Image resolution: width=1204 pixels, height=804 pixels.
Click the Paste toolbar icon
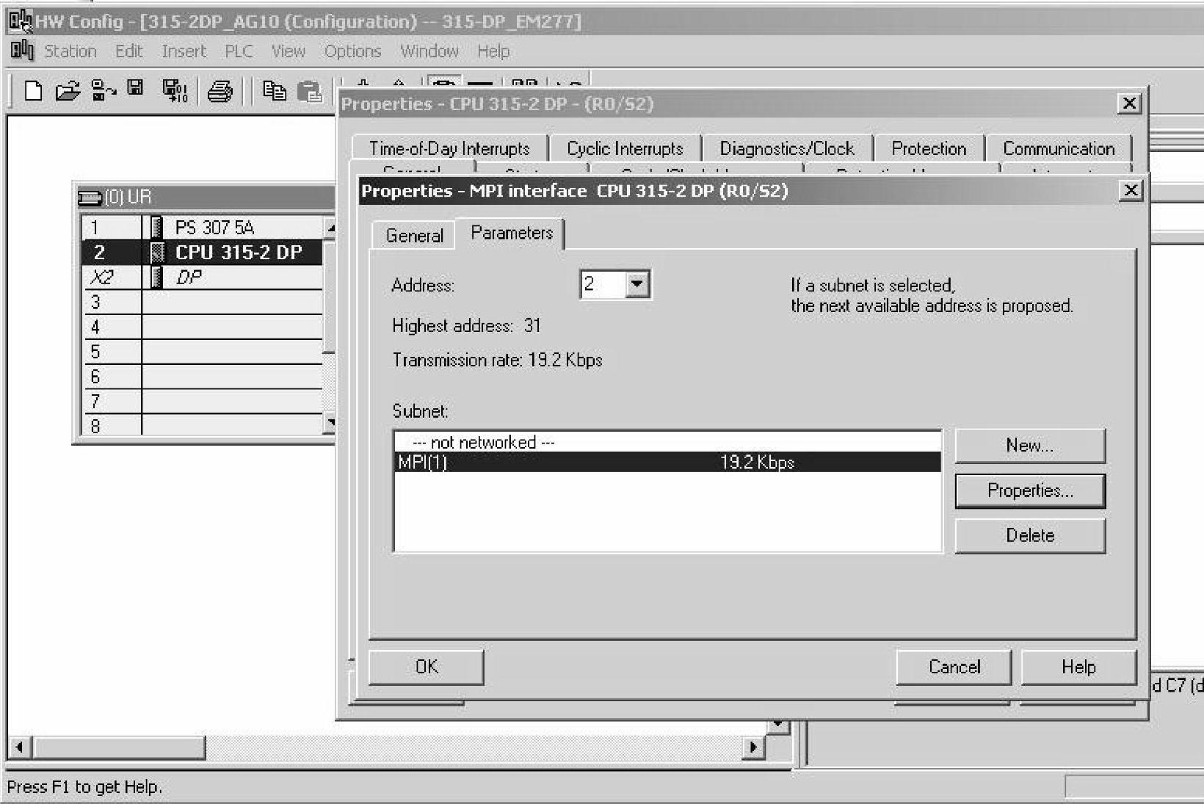click(x=310, y=91)
